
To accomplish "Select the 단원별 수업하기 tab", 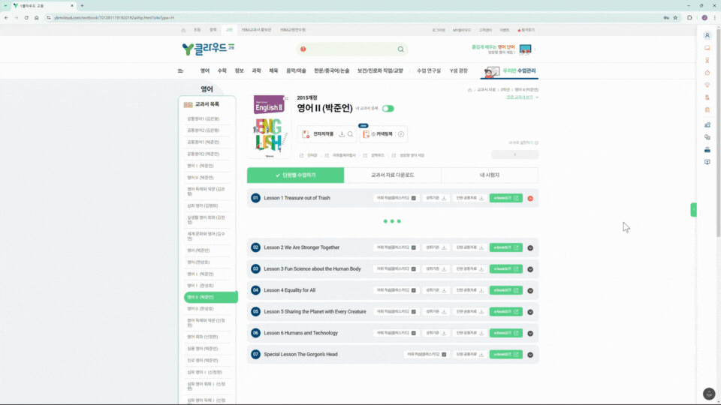I will click(x=296, y=175).
